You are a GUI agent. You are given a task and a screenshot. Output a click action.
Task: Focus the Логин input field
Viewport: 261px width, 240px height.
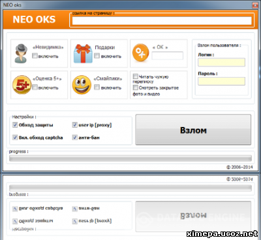221,62
